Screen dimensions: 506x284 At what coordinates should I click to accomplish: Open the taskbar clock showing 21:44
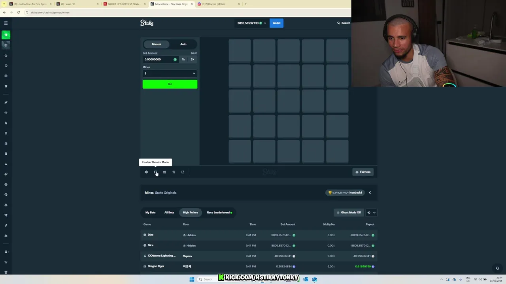click(x=496, y=279)
